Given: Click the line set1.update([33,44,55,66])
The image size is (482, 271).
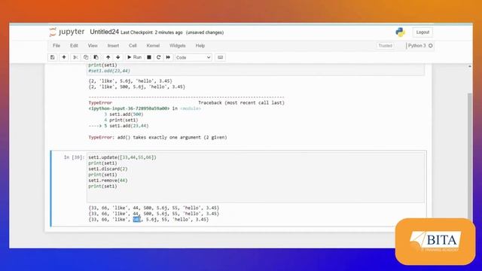Looking at the screenshot, I should pyautogui.click(x=122, y=157).
